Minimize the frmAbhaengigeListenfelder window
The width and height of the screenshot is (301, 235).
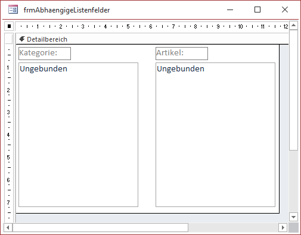230,10
